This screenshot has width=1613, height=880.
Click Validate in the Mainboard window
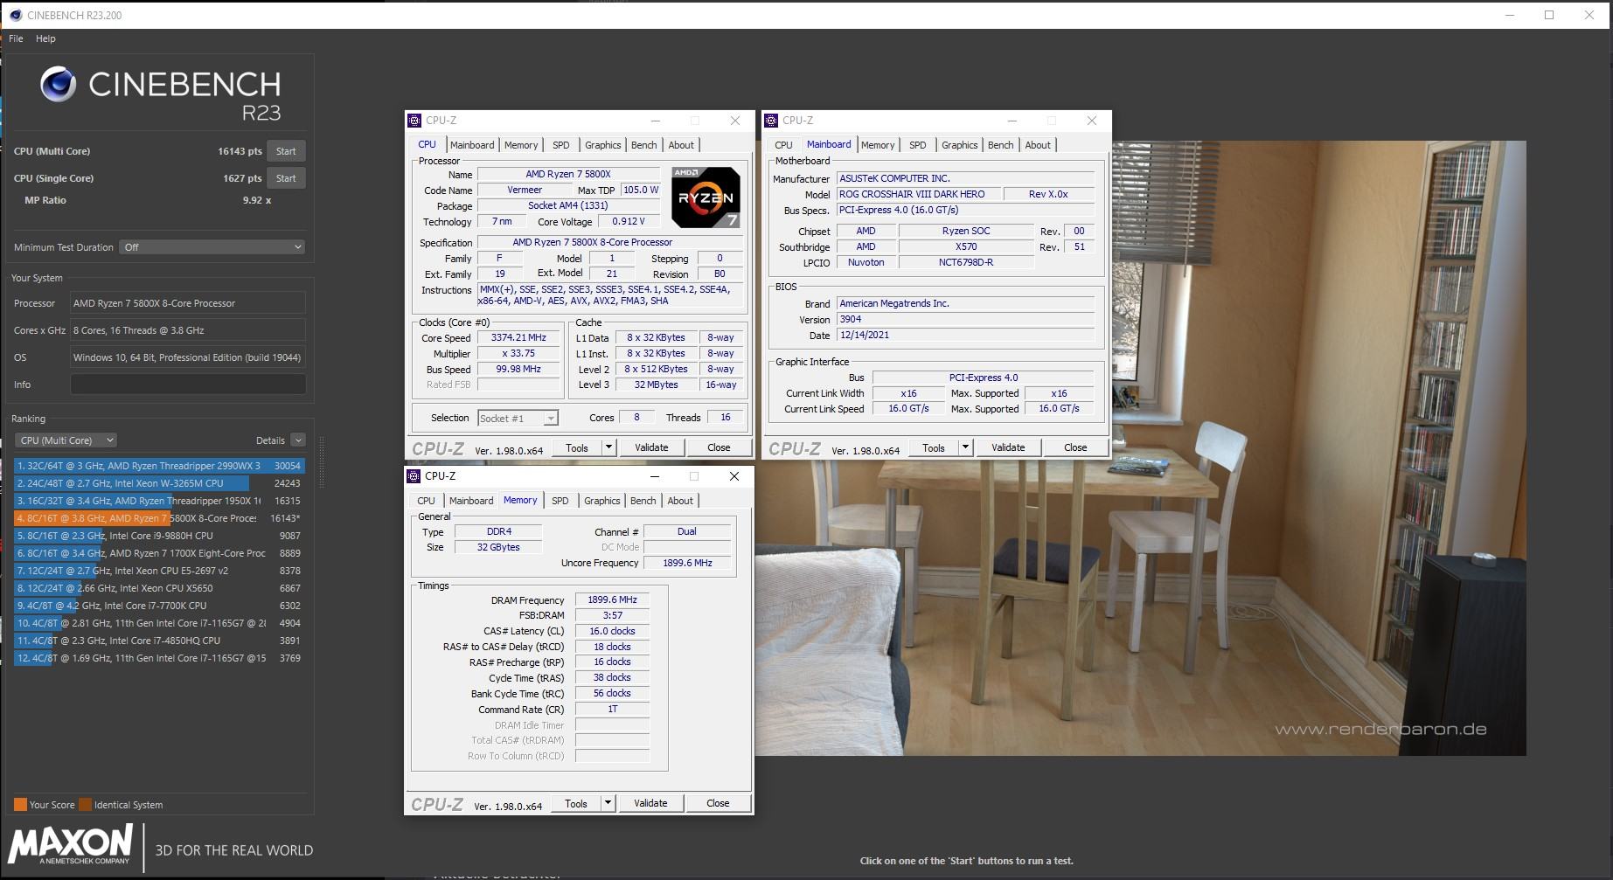coord(1008,447)
